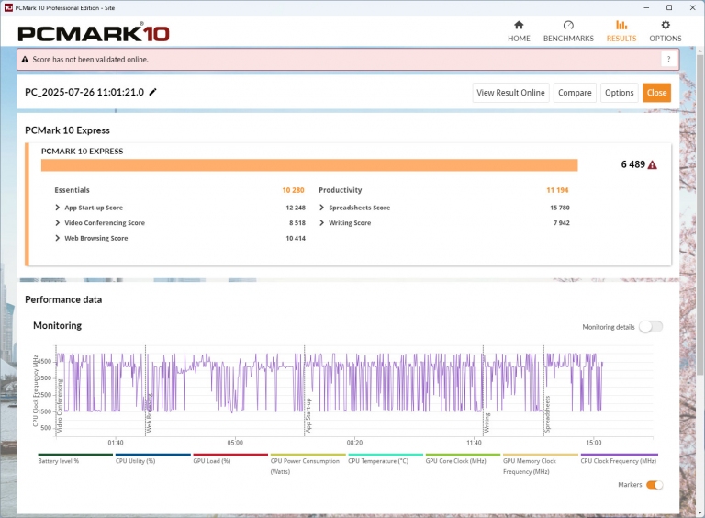705x518 pixels.
Task: Click the Writing marker on chart
Action: point(487,423)
